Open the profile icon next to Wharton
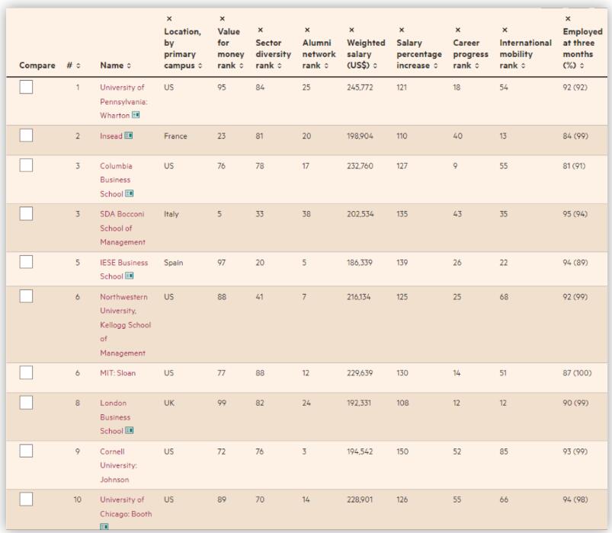The height and width of the screenshot is (533, 612). tap(136, 115)
